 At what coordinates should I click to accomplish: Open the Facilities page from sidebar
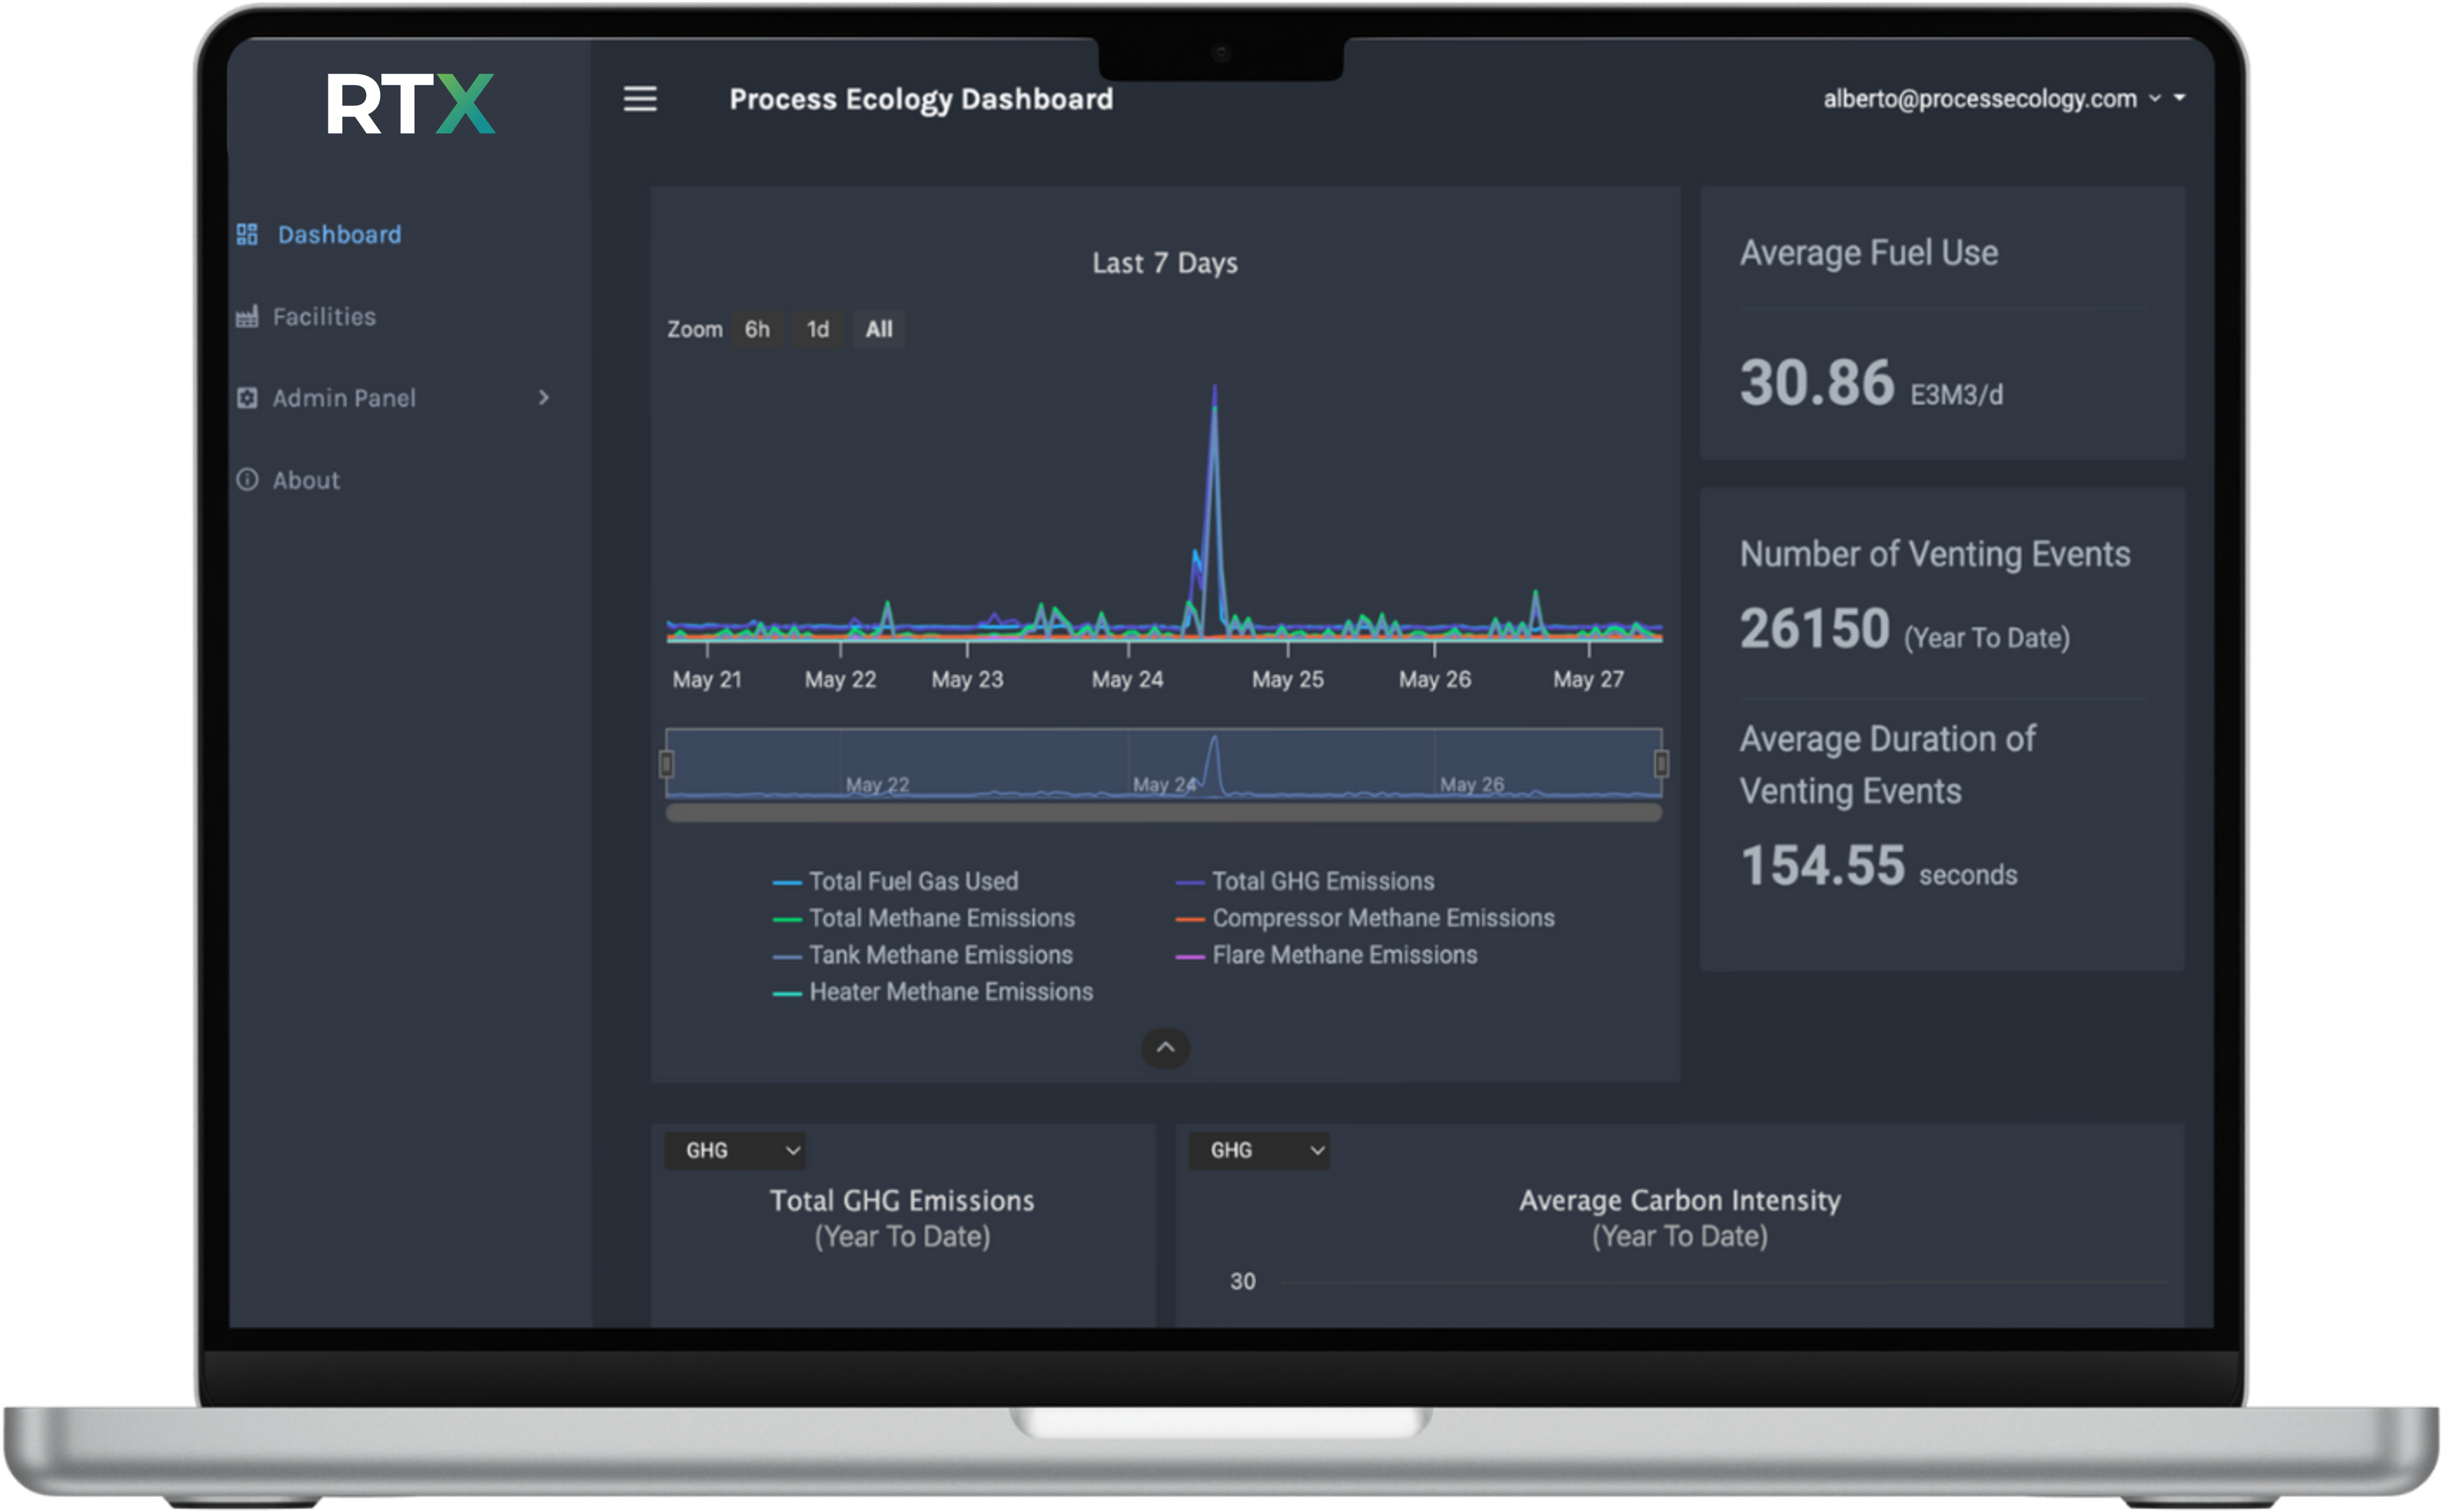pyautogui.click(x=324, y=317)
